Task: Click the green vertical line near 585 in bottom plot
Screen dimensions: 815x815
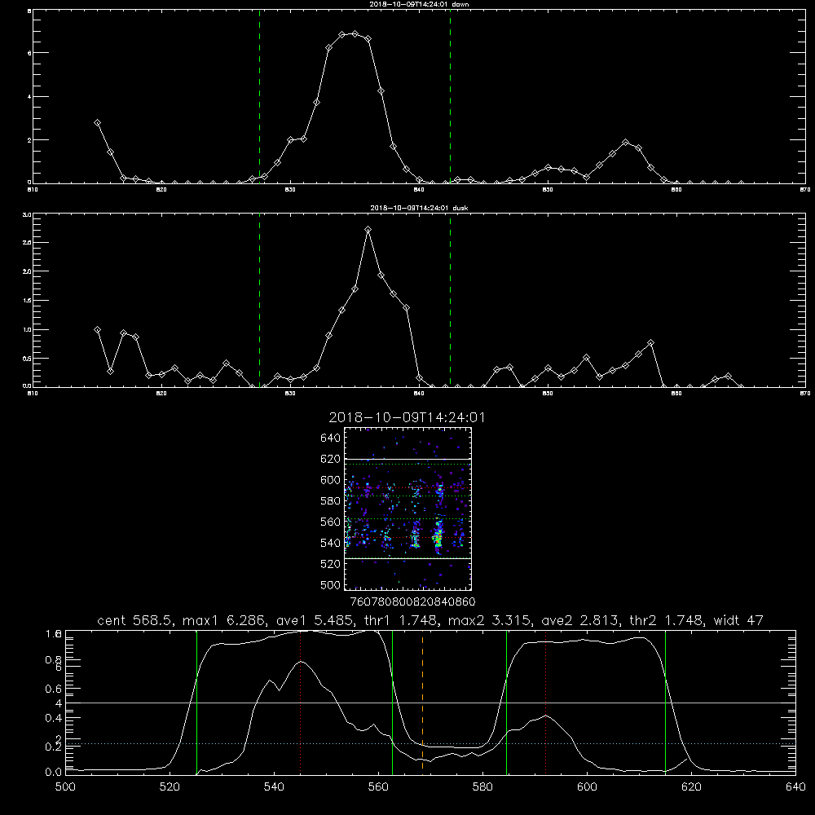Action: [x=506, y=702]
